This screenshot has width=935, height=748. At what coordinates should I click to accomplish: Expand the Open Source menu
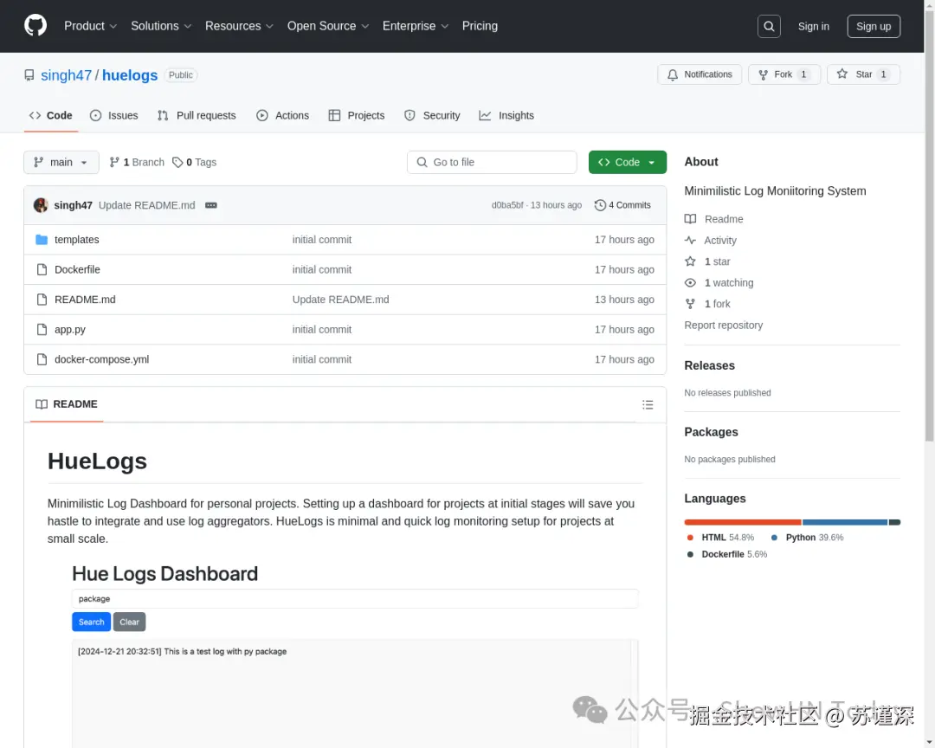[328, 26]
